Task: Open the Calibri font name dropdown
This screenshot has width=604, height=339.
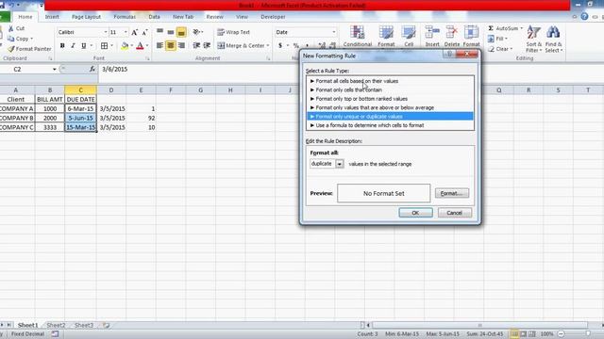Action: click(x=105, y=32)
